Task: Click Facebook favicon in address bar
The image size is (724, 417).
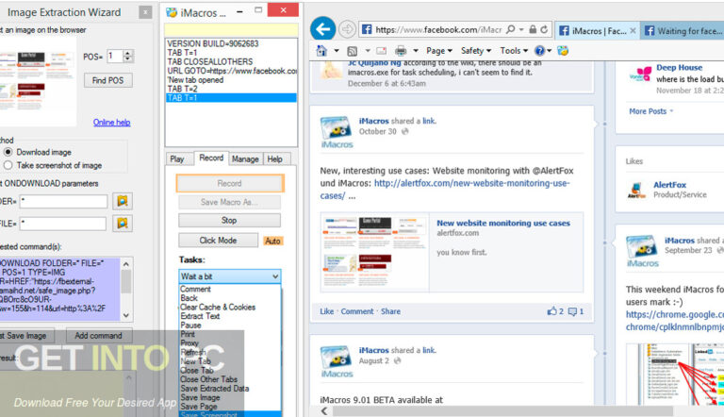Action: click(367, 29)
